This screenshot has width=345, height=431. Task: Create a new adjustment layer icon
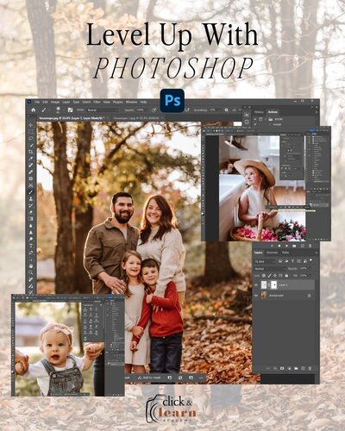[x=289, y=368]
